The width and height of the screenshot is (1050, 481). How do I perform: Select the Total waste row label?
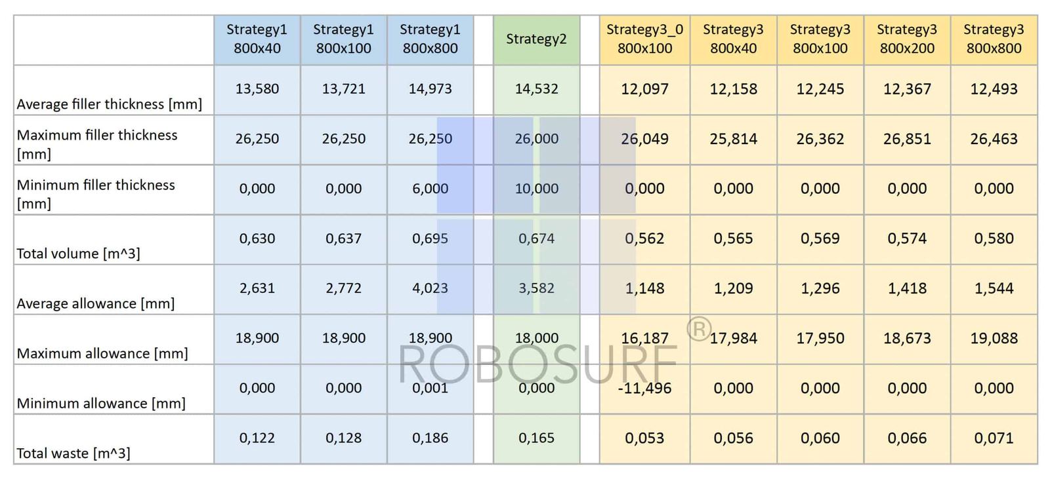(73, 453)
